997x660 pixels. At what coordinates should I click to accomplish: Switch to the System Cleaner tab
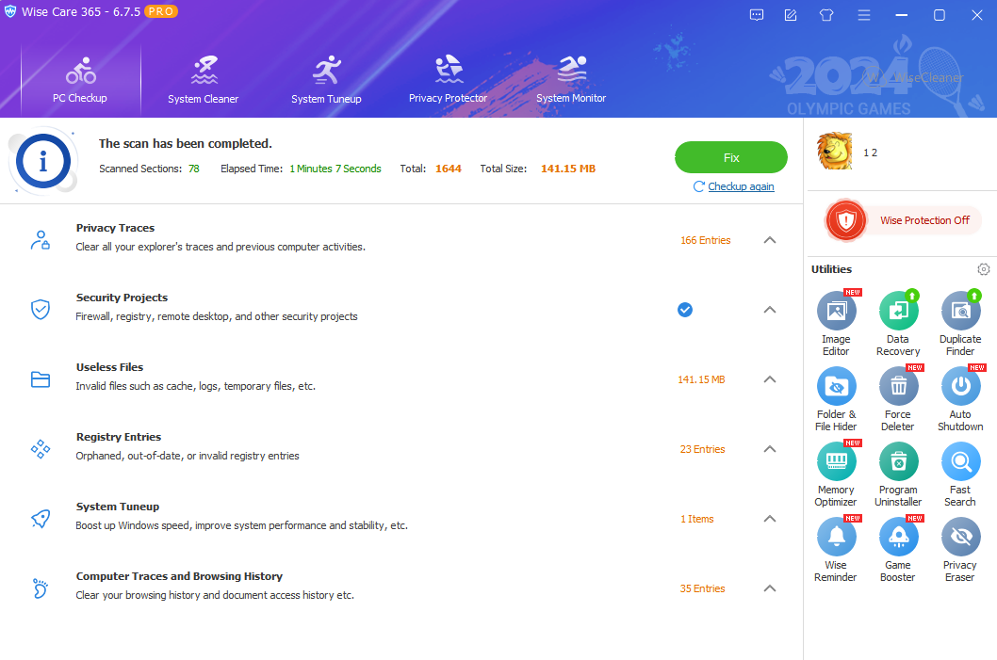[204, 80]
